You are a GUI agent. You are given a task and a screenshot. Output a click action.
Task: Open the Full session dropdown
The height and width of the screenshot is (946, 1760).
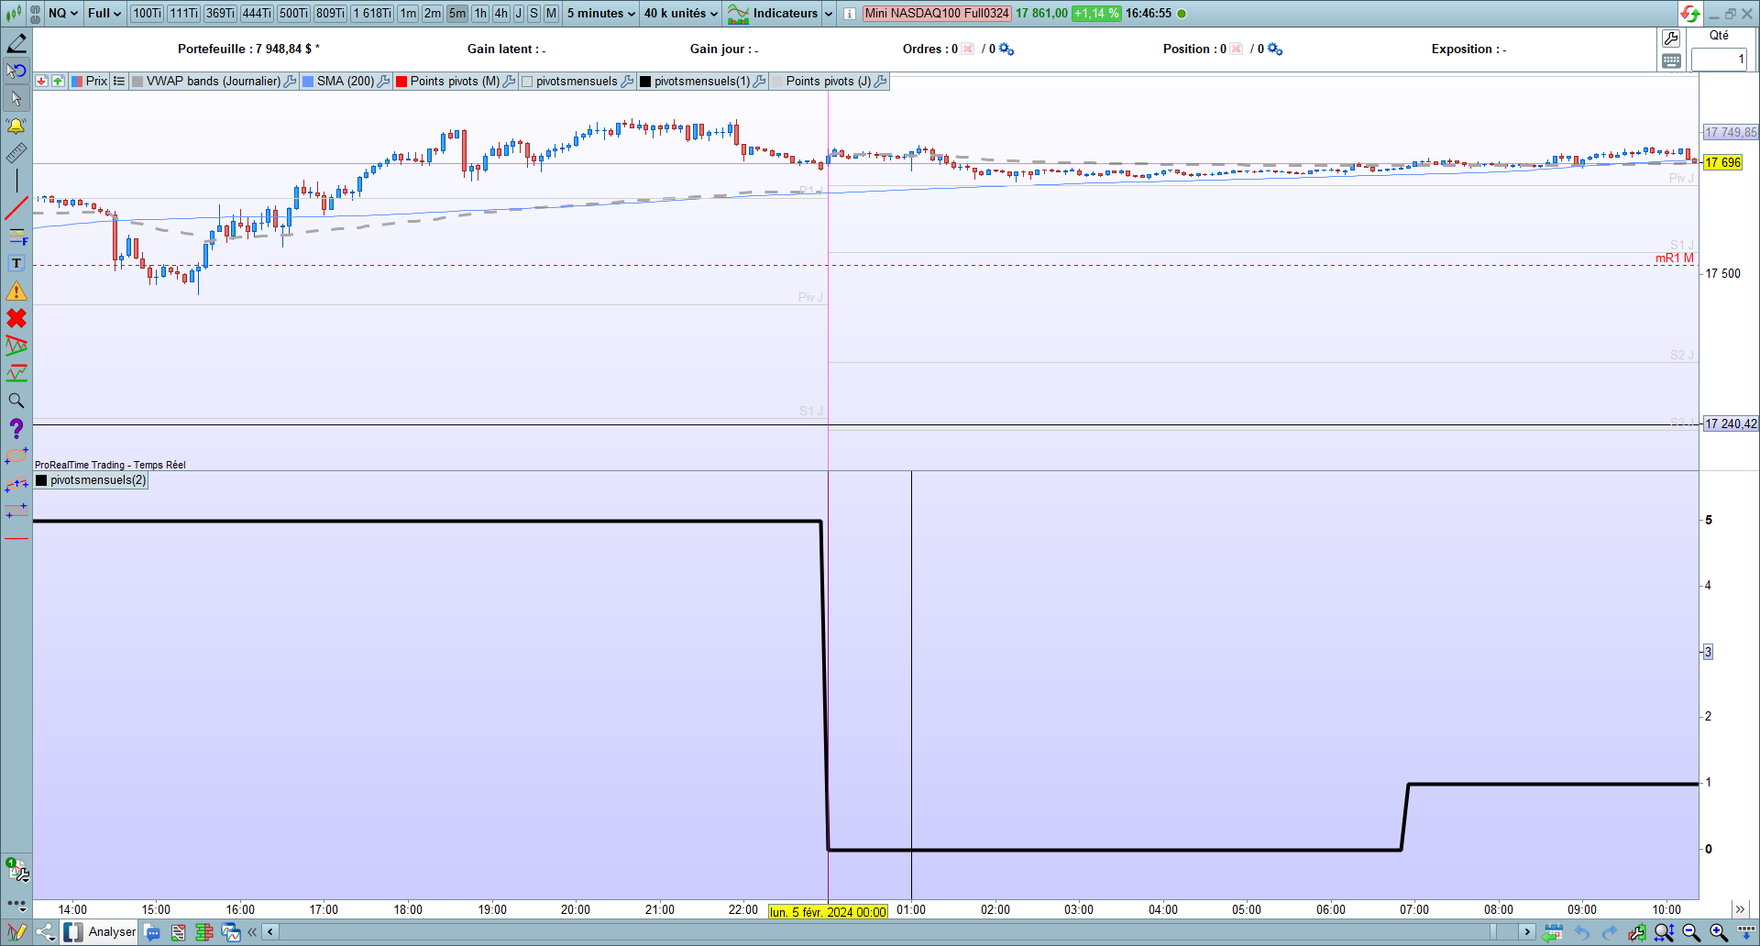(104, 14)
